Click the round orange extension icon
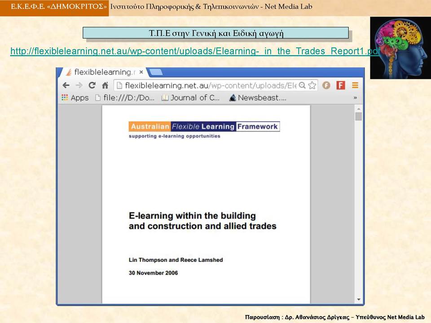This screenshot has height=323, width=431. [326, 85]
